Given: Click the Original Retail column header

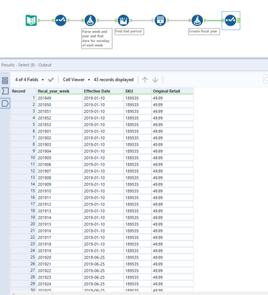Looking at the screenshot, I should 172,91.
